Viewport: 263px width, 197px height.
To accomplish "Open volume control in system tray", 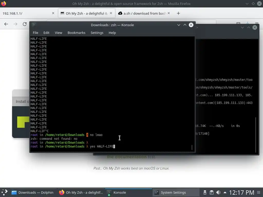I will click(x=218, y=192).
